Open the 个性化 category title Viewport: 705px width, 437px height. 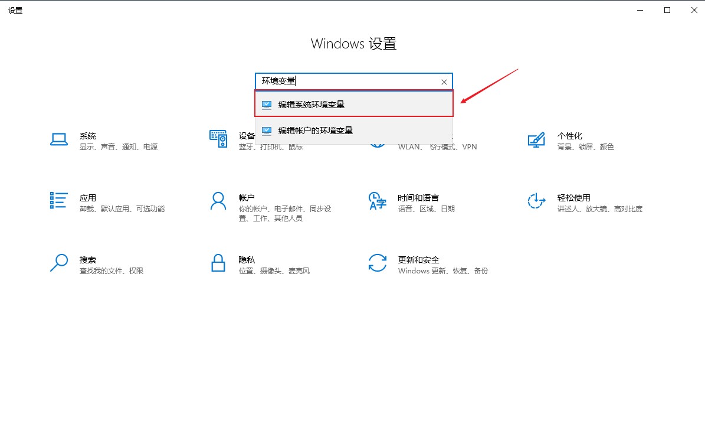570,136
